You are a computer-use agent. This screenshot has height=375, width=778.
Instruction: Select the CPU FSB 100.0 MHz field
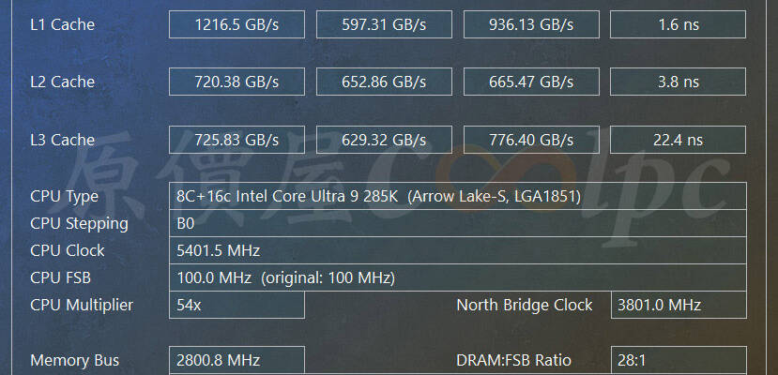pos(457,277)
